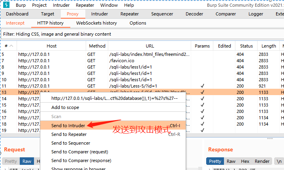284x170 pixels.
Task: Open the HTTP history sub-tab
Action: click(50, 23)
